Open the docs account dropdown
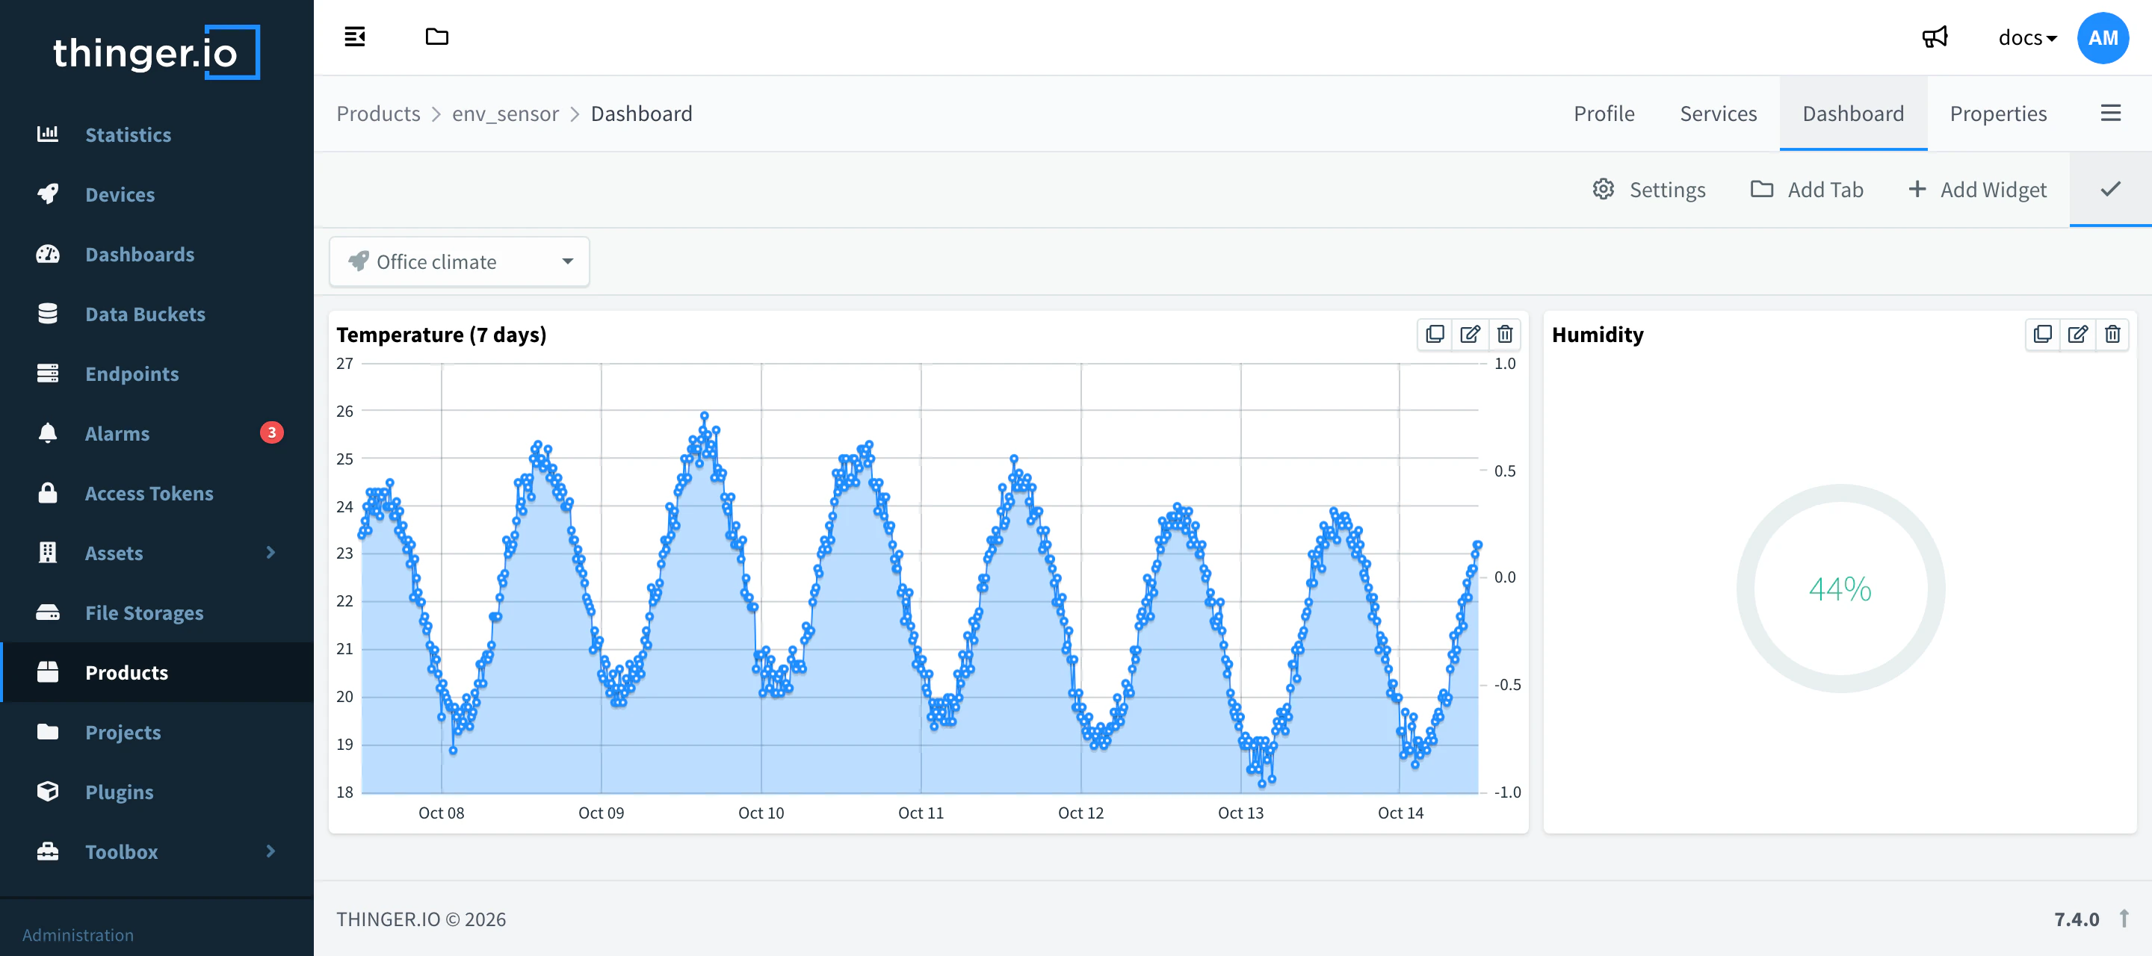 point(2026,37)
